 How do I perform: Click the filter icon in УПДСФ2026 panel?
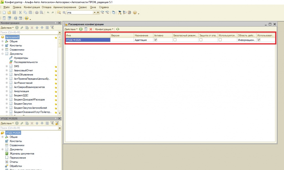coord(52,123)
